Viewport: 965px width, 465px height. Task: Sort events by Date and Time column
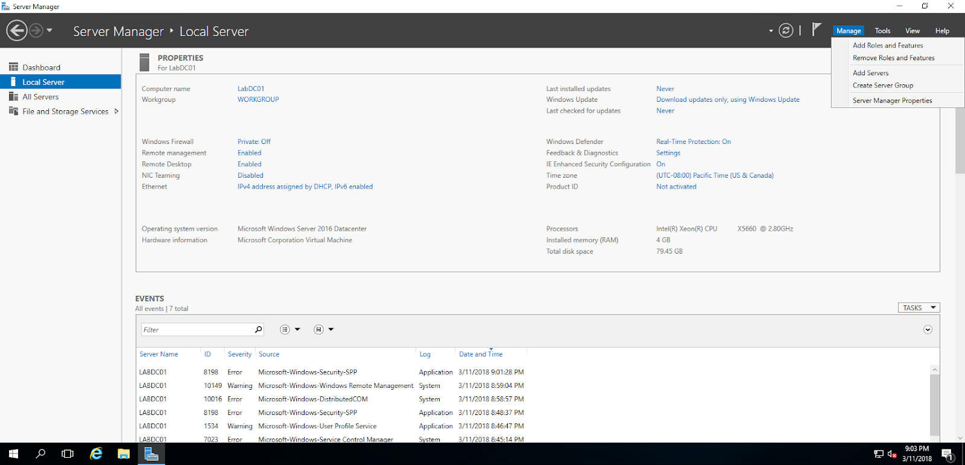(x=481, y=354)
